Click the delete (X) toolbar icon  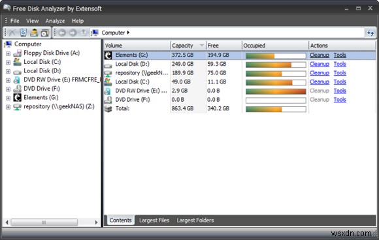12,33
